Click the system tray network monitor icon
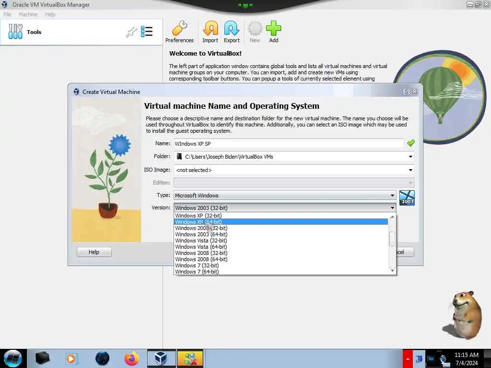The width and height of the screenshot is (491, 368). pos(431,359)
